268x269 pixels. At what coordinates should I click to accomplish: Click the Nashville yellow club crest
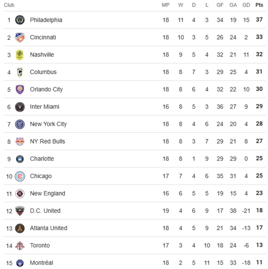tap(20, 55)
